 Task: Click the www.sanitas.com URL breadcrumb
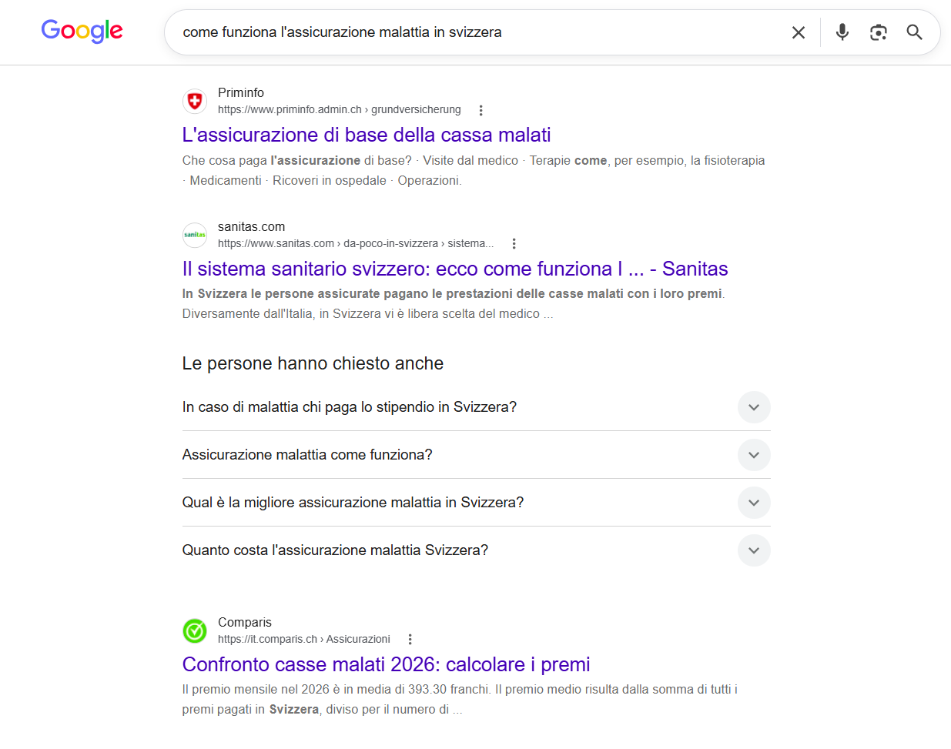click(x=356, y=244)
